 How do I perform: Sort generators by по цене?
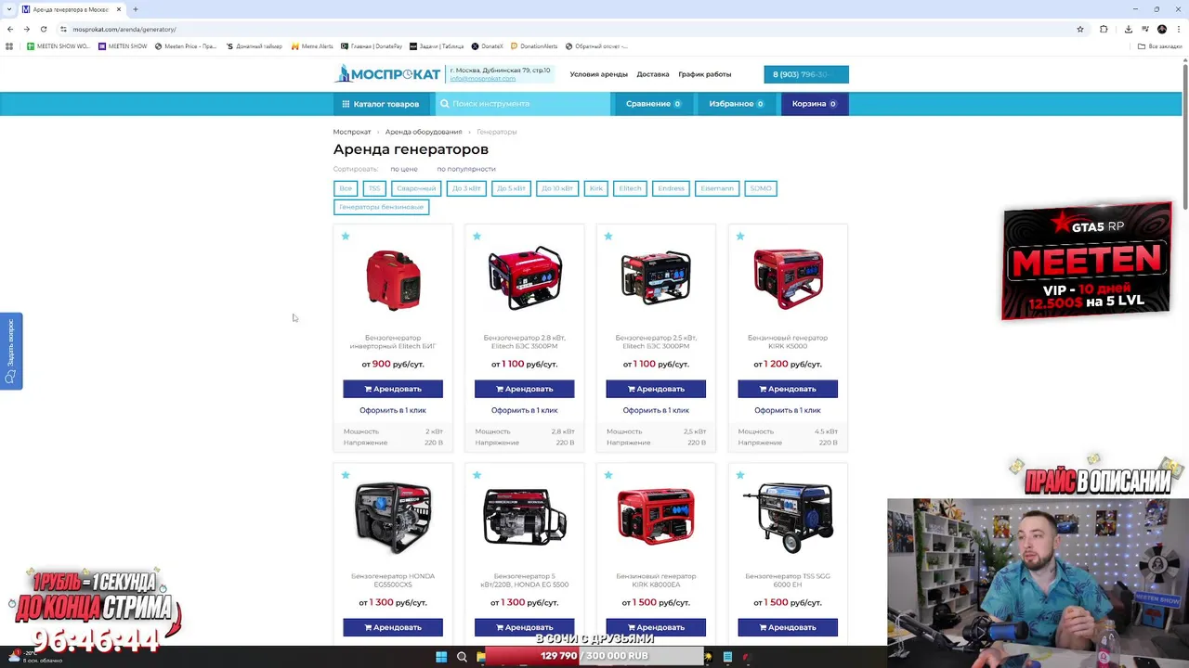[x=404, y=169]
